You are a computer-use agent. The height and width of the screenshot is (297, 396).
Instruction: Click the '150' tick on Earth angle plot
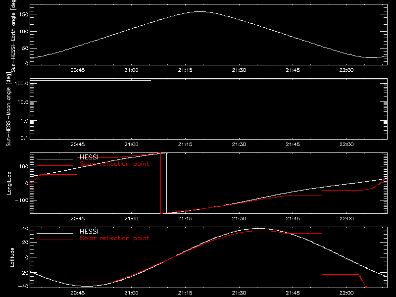point(23,14)
